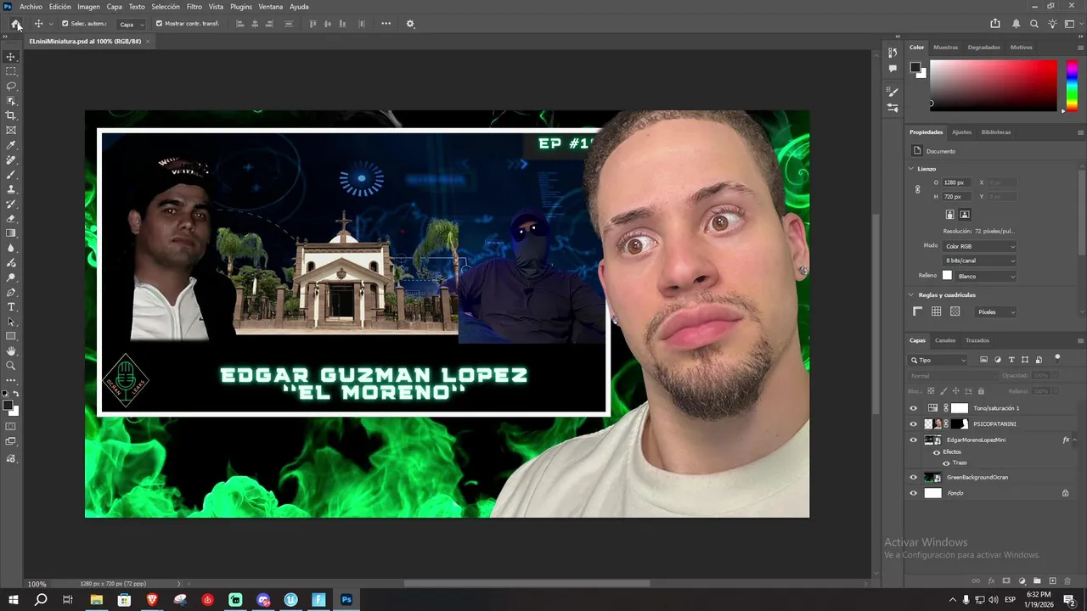Select the Clone Stamp tool
The width and height of the screenshot is (1087, 611).
pos(11,189)
